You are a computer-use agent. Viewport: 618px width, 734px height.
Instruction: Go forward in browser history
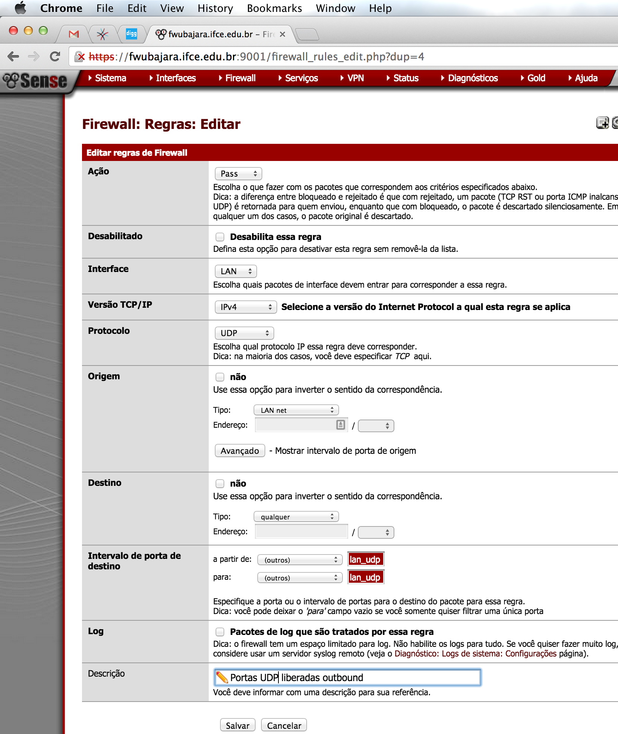click(x=34, y=57)
